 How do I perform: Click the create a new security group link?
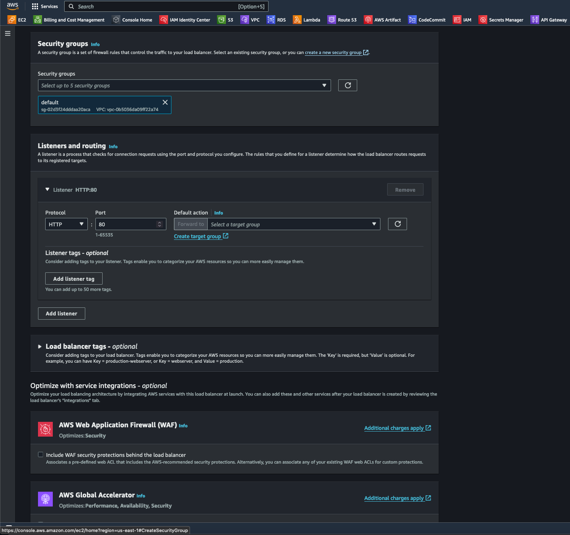[x=337, y=52]
